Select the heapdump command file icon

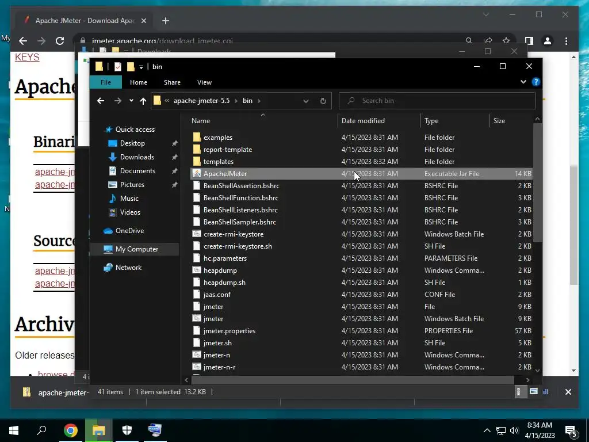197,270
